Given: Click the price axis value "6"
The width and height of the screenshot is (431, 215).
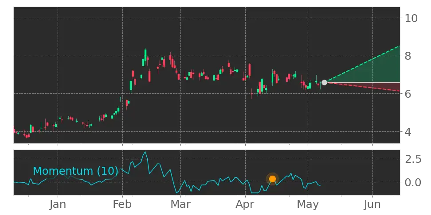Looking at the screenshot, I should pyautogui.click(x=408, y=94).
